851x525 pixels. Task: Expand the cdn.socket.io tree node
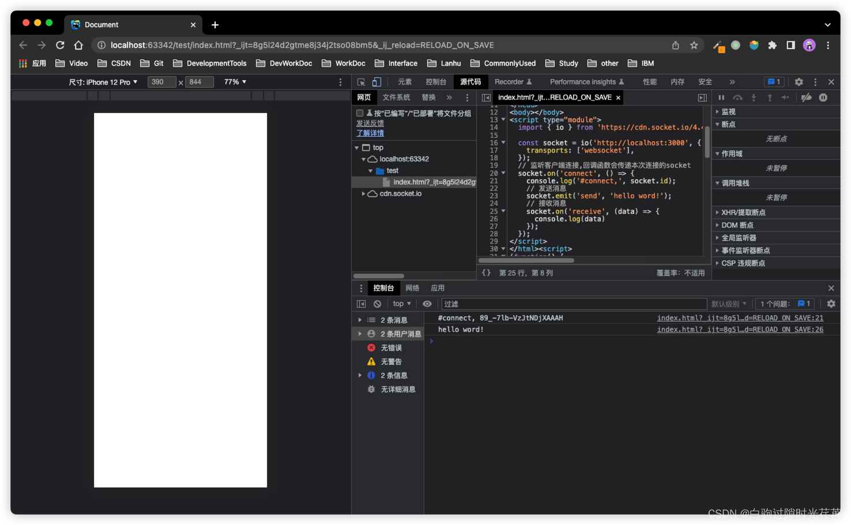tap(363, 194)
